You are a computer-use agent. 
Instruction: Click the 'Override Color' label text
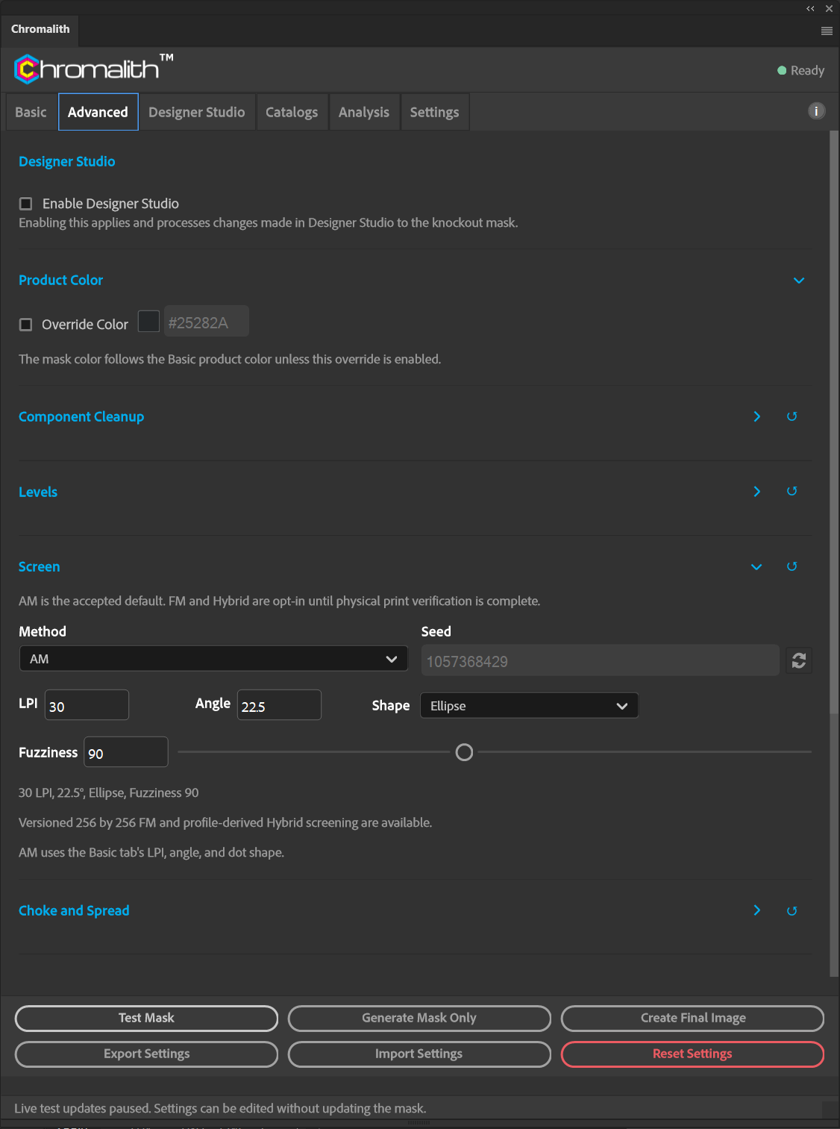(x=85, y=325)
